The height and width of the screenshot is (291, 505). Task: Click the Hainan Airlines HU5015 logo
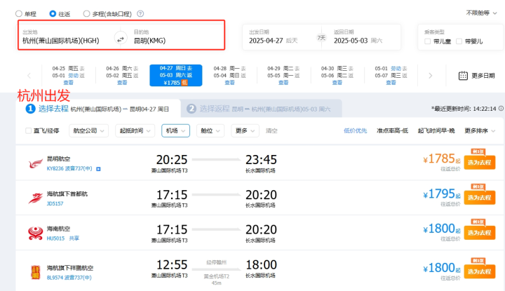(x=36, y=234)
